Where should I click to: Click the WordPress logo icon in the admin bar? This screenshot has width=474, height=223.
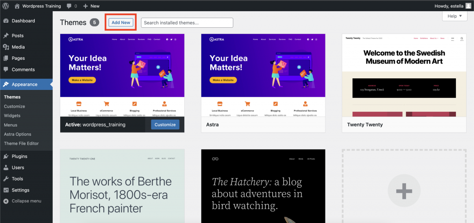point(6,6)
